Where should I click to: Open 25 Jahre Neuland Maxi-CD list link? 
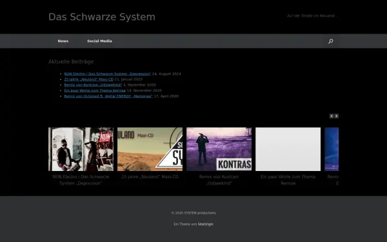point(89,79)
